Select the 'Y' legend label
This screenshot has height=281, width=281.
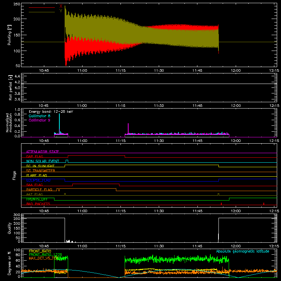[x=61, y=11]
